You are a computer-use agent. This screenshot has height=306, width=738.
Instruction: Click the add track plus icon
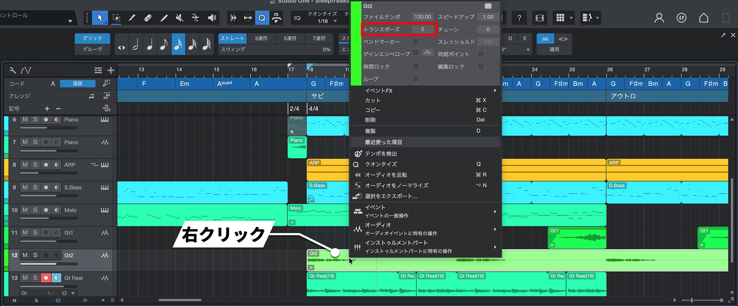click(x=111, y=70)
